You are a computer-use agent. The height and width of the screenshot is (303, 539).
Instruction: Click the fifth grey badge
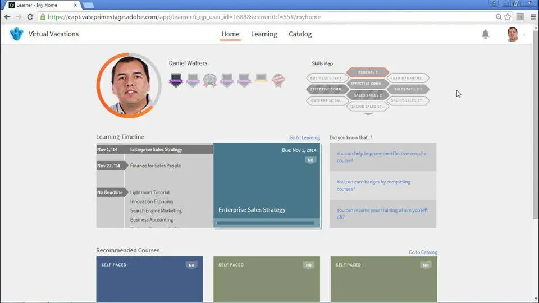coord(244,80)
